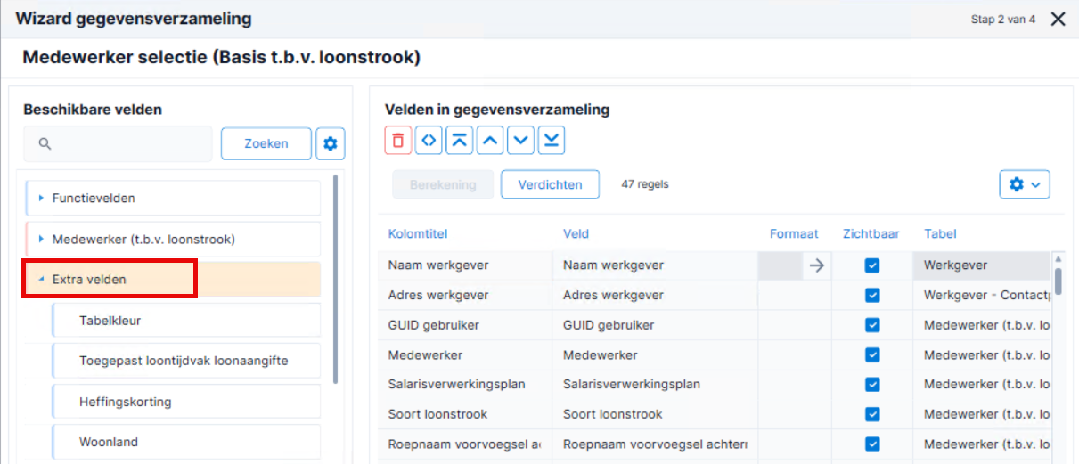Click arrow icon in Naam werkgever row
Viewport: 1079px width, 464px height.
point(815,265)
